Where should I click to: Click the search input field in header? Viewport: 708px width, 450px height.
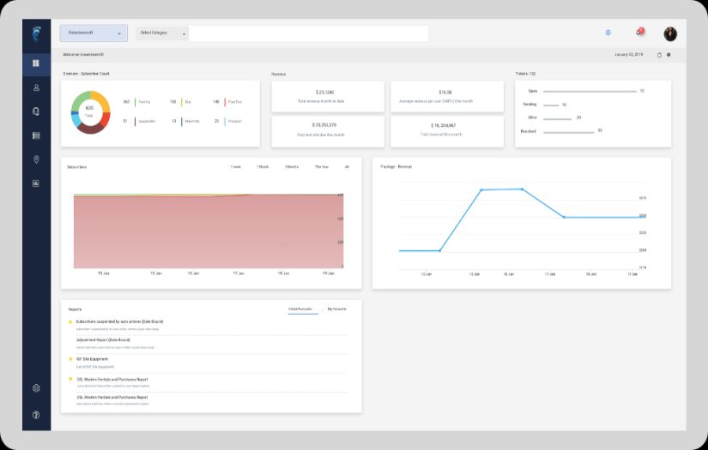click(308, 33)
